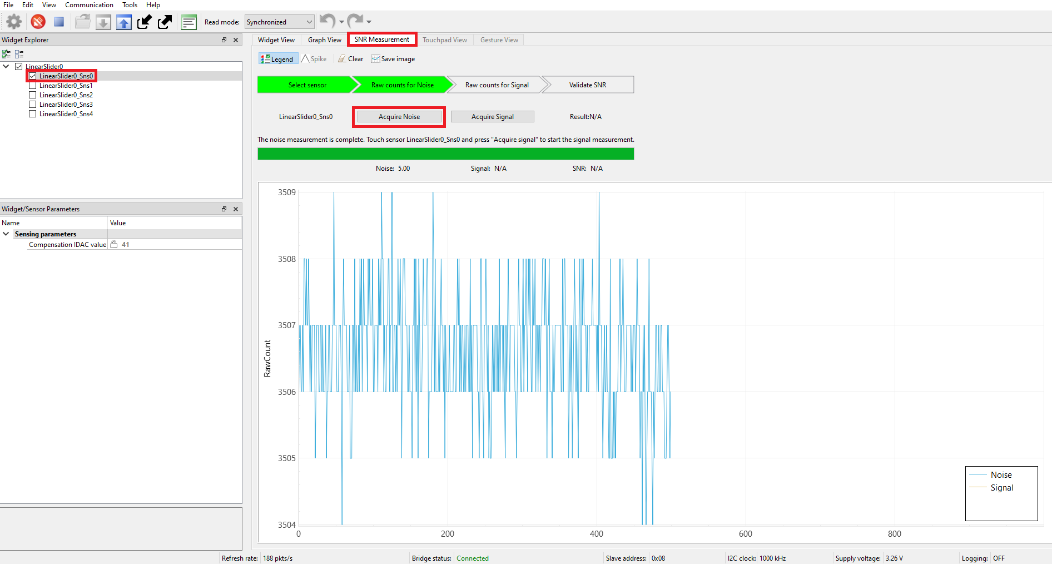The image size is (1052, 564).
Task: Click the Name column header
Action: click(x=54, y=223)
